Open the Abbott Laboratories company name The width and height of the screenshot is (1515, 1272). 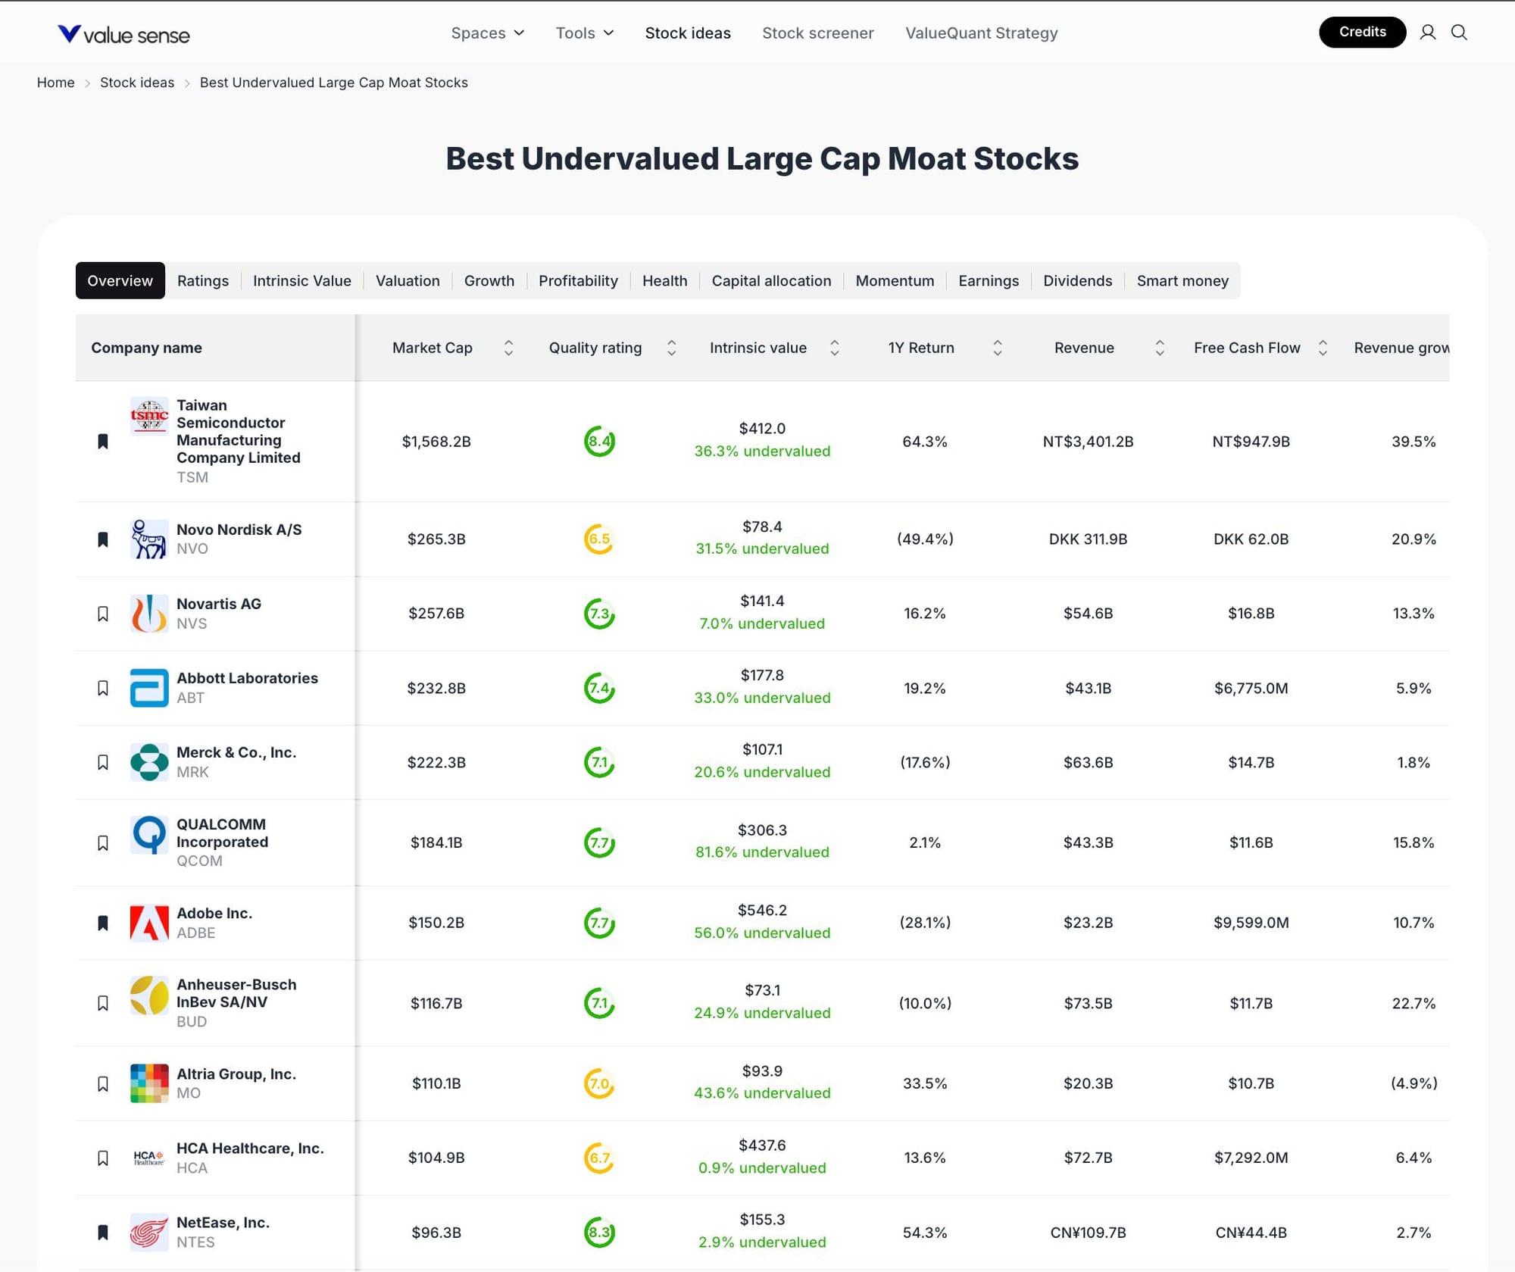point(247,678)
